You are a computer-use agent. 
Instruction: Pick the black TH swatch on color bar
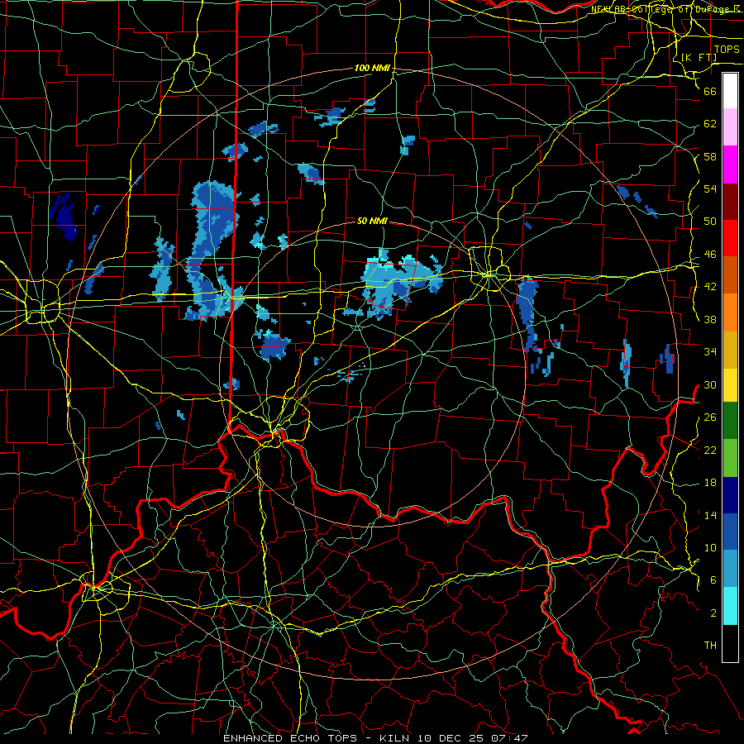pyautogui.click(x=730, y=643)
